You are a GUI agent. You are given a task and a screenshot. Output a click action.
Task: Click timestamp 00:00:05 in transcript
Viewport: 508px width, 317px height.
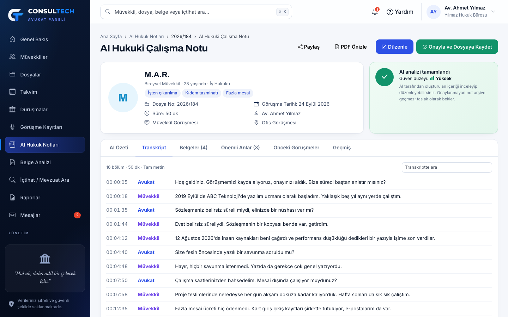pos(117,182)
